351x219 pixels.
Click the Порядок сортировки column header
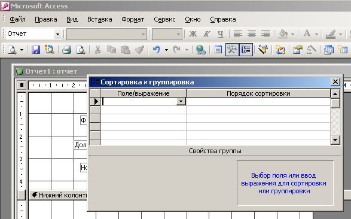coord(258,93)
